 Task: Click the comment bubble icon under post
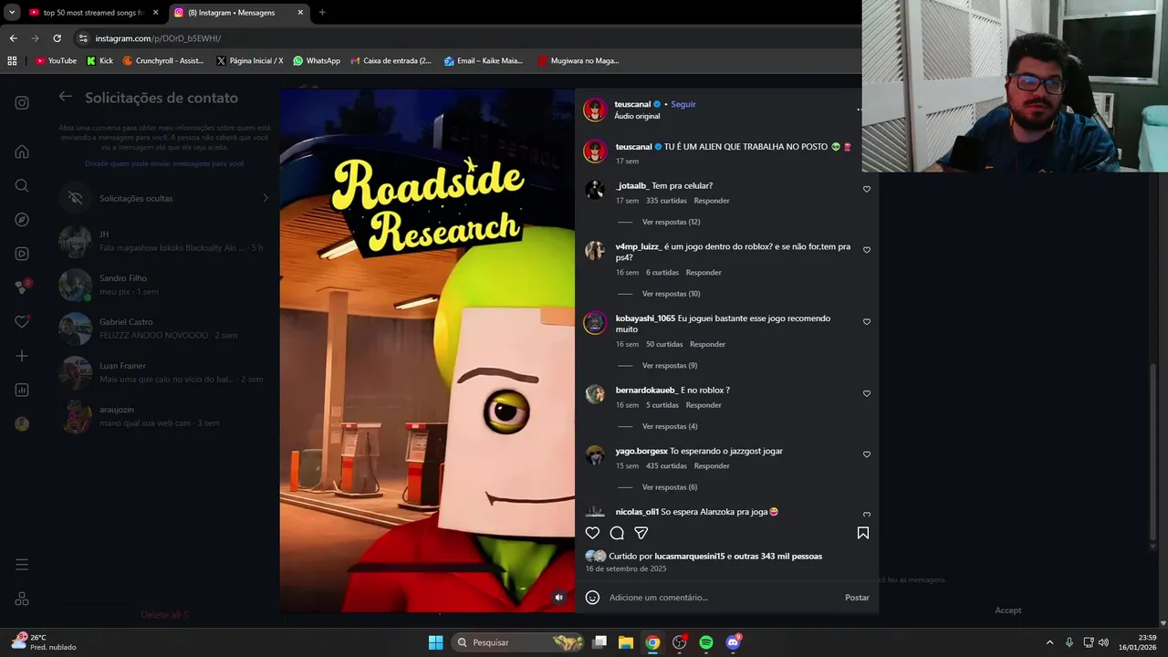pos(617,533)
